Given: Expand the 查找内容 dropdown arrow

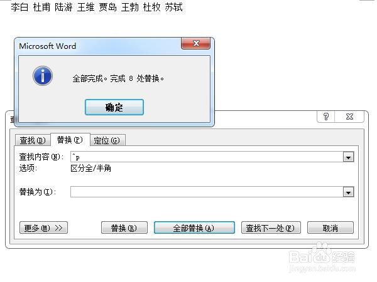Looking at the screenshot, I should pyautogui.click(x=348, y=157).
